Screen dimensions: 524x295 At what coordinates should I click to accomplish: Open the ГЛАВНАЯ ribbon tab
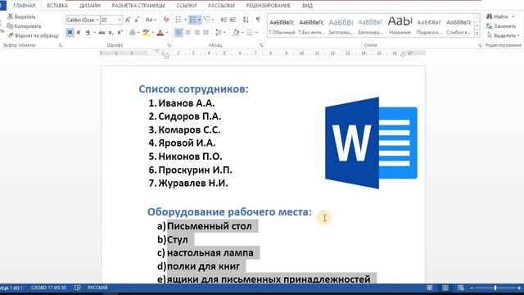24,6
